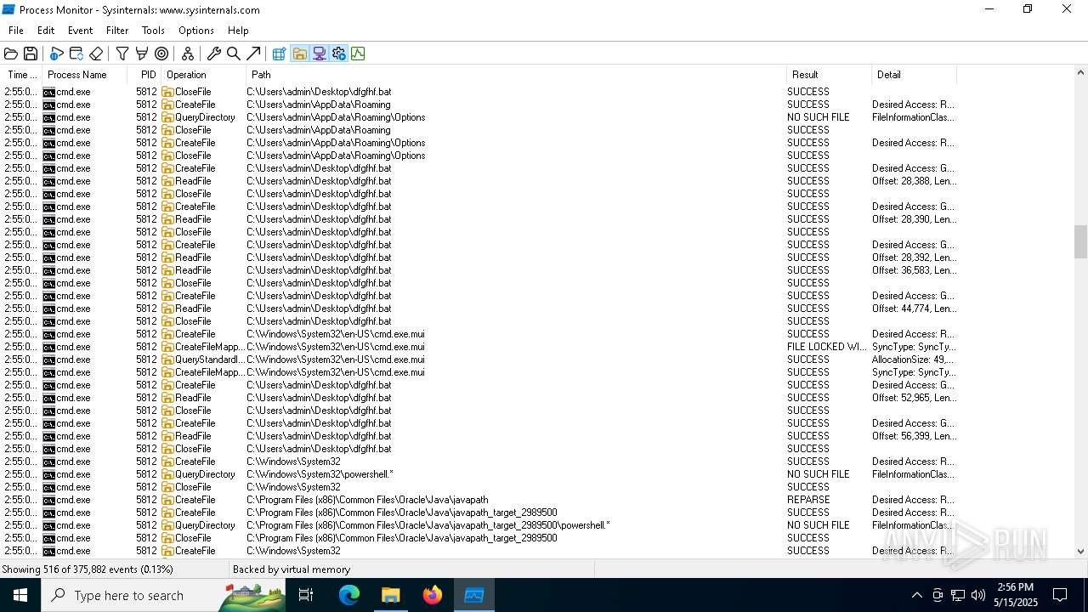Click the network tray icon
This screenshot has width=1088, height=612.
(x=958, y=595)
